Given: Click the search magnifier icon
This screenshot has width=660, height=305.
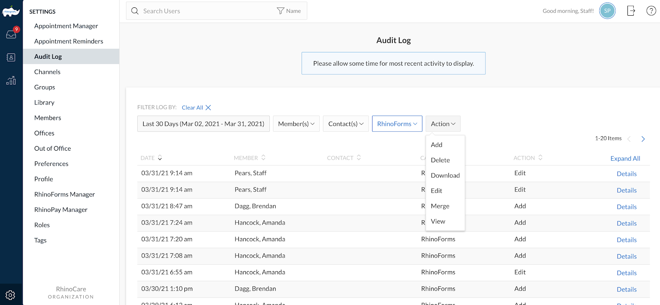Looking at the screenshot, I should tap(135, 11).
